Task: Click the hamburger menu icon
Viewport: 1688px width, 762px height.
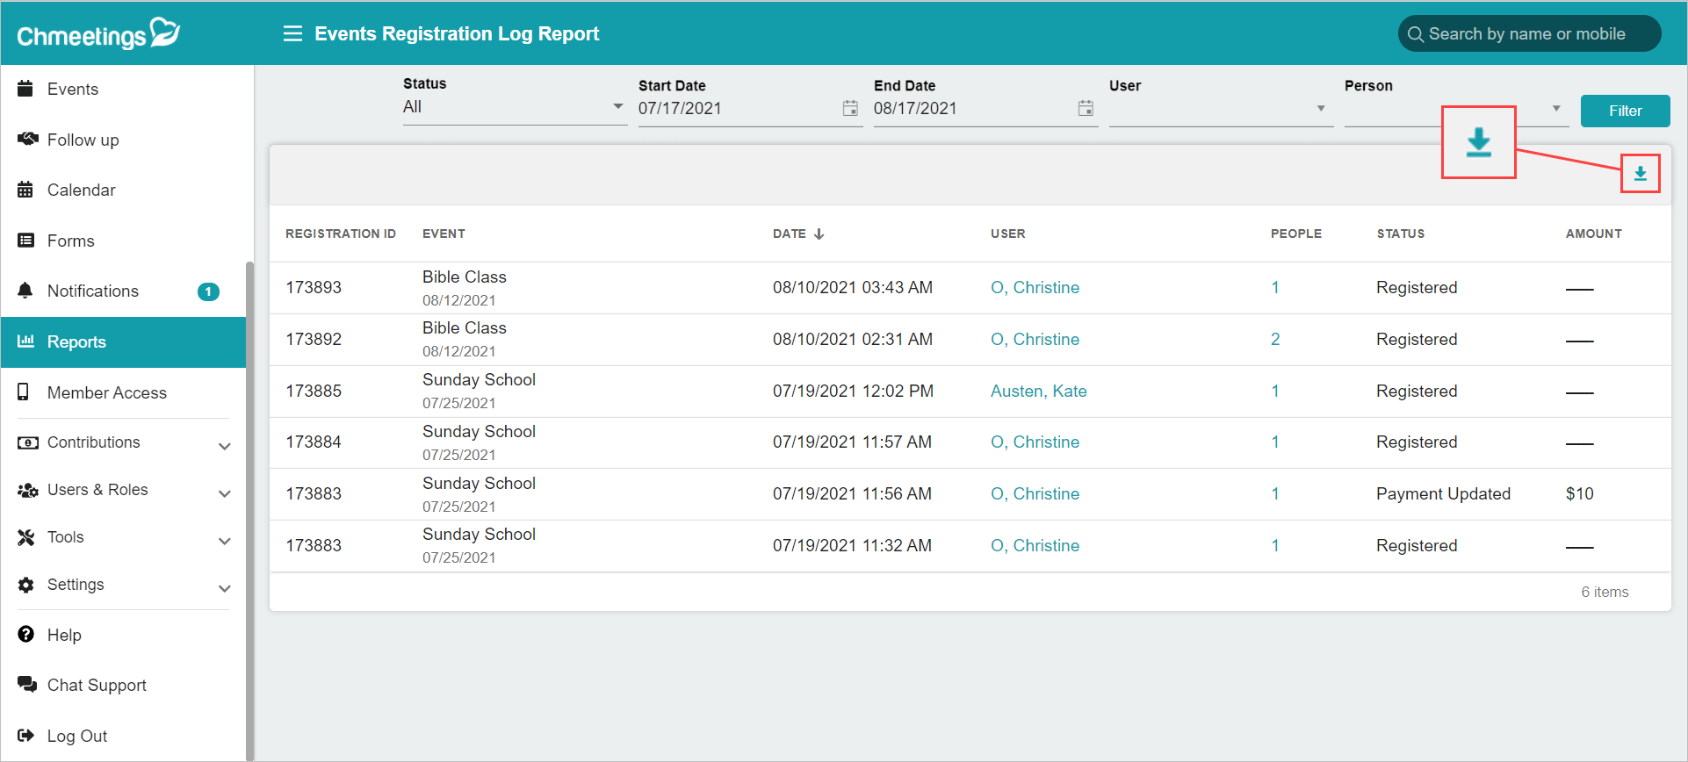Action: tap(292, 33)
